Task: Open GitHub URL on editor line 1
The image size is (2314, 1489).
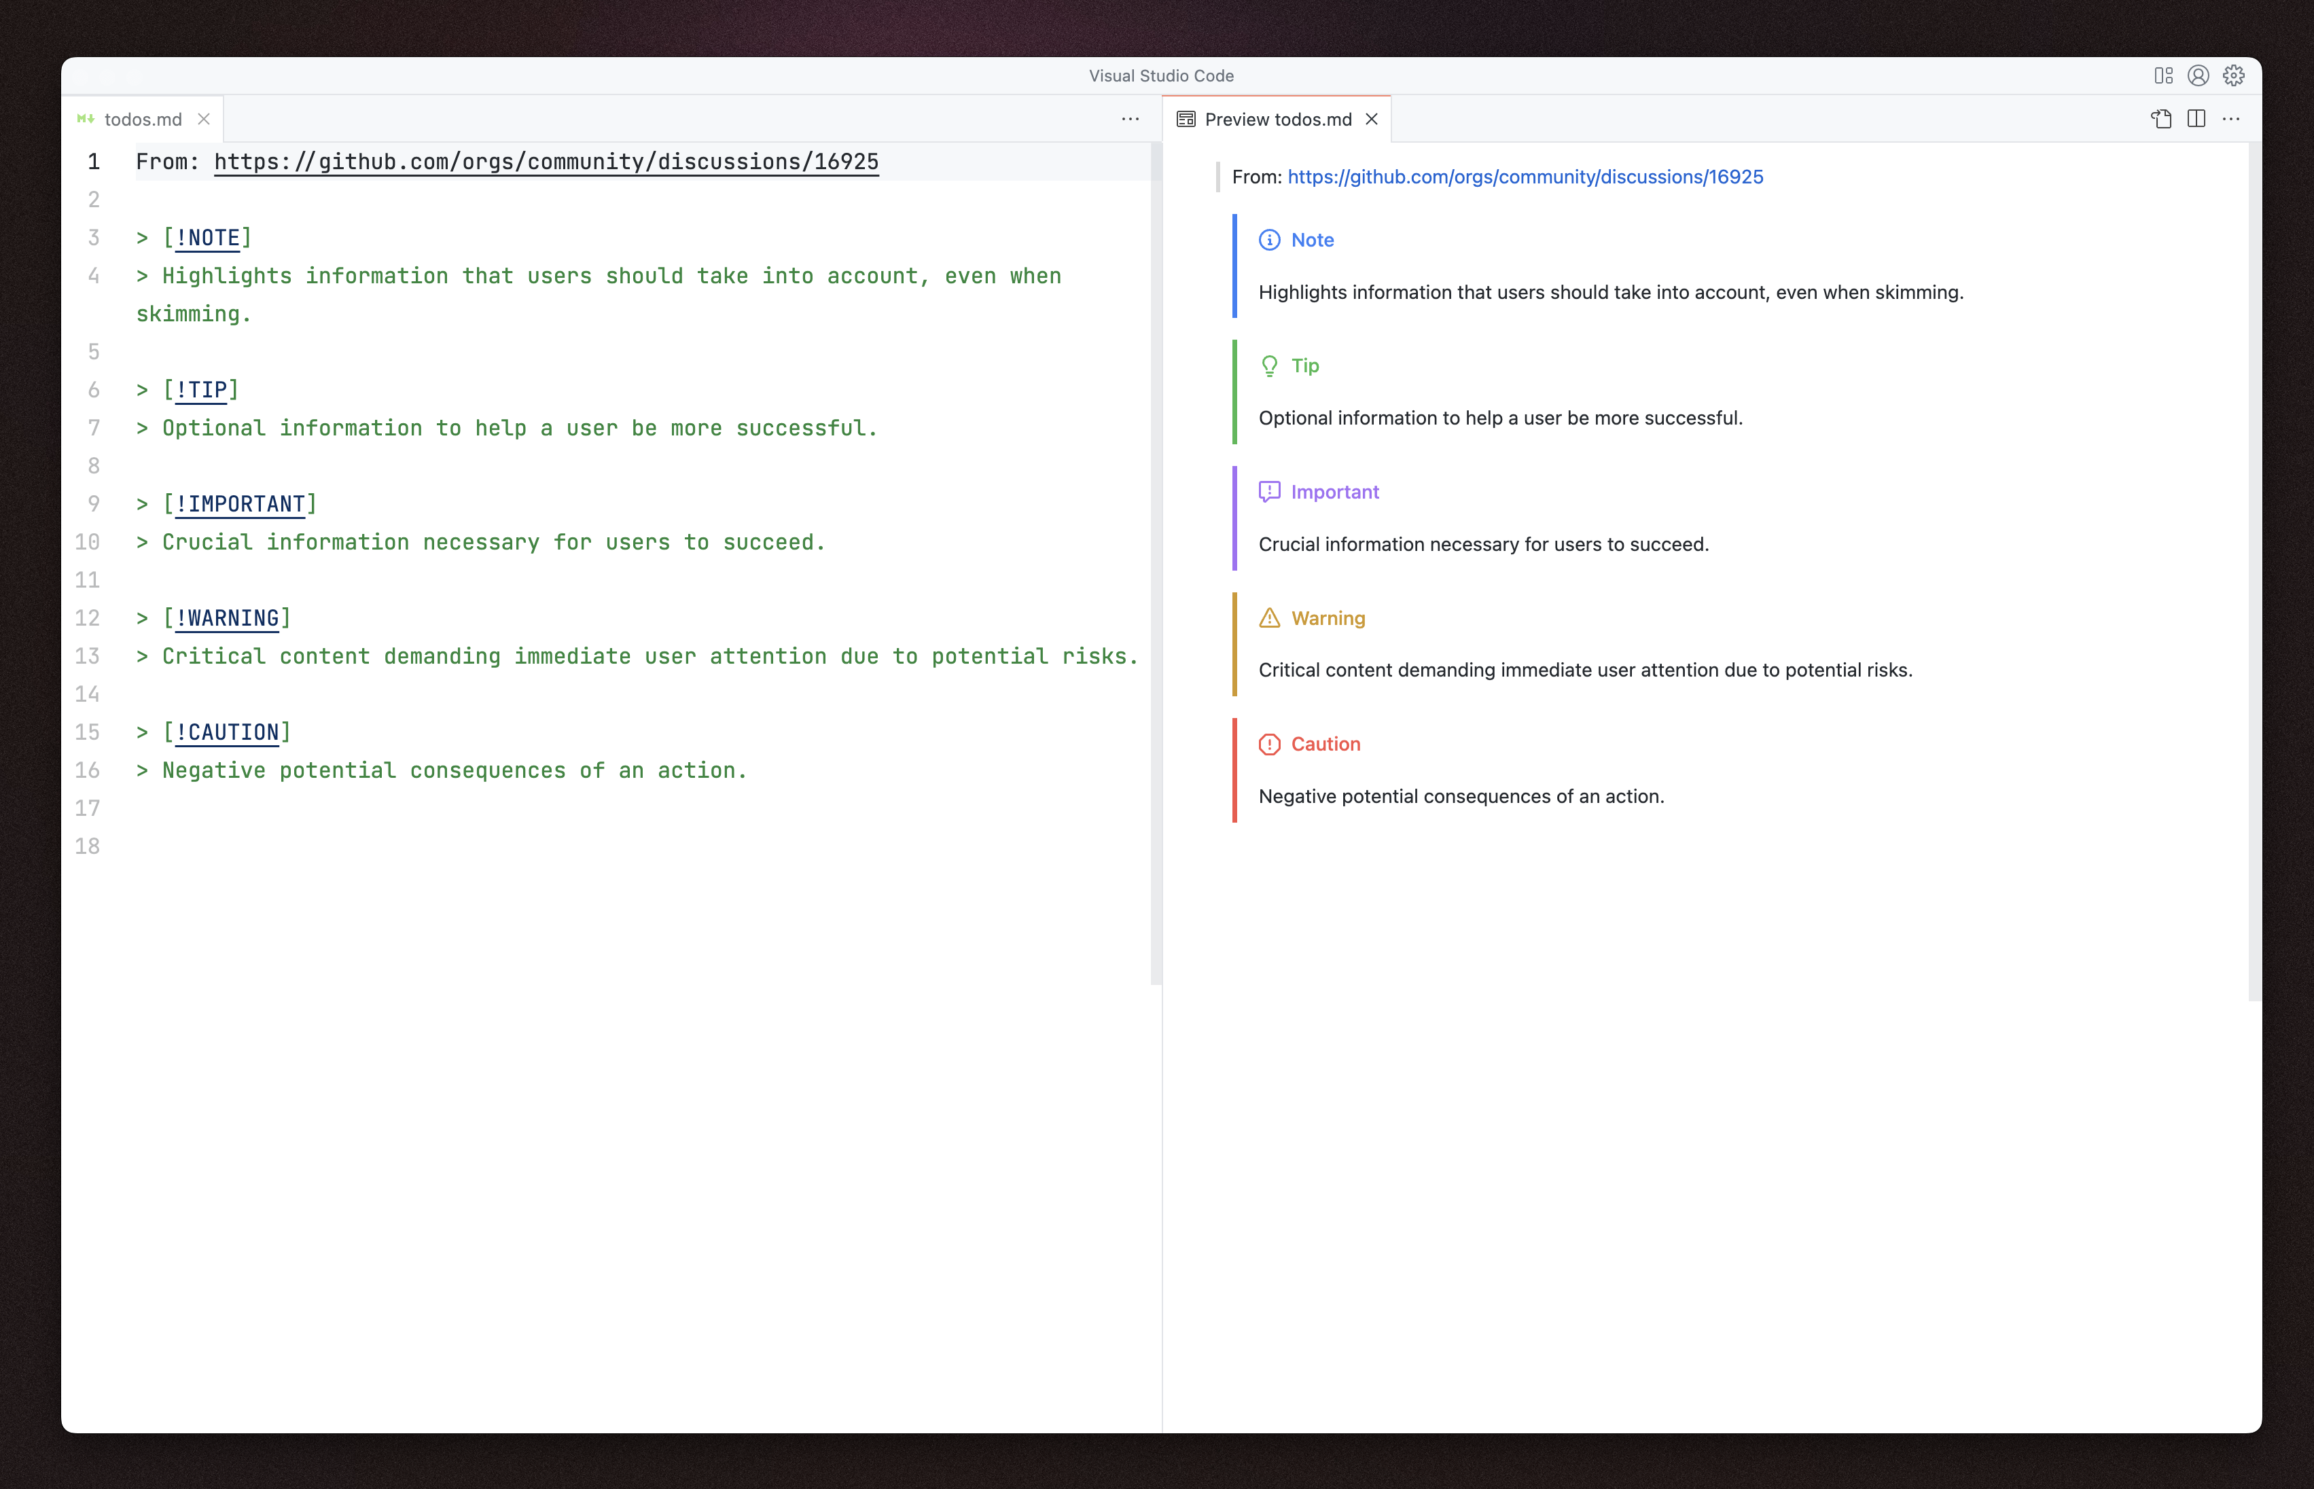Action: [x=546, y=162]
